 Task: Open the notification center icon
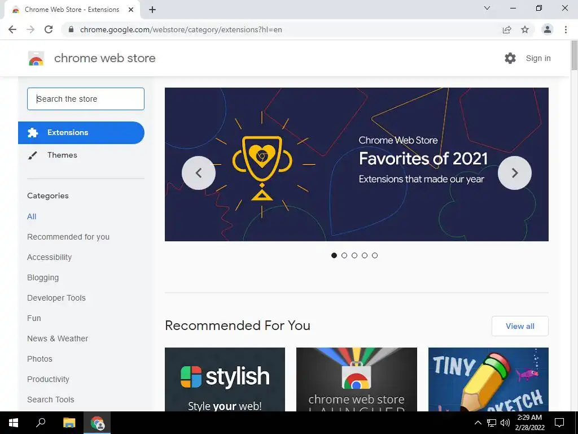(559, 423)
